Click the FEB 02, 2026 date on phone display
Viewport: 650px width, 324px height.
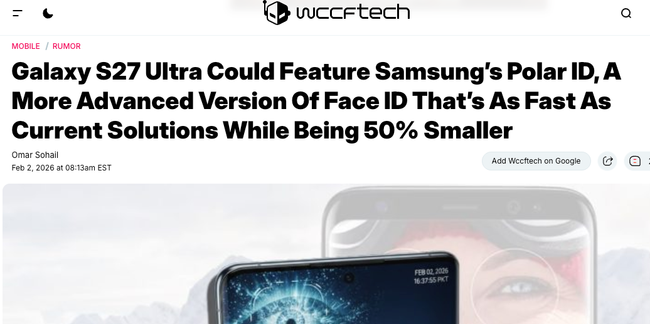(x=431, y=272)
